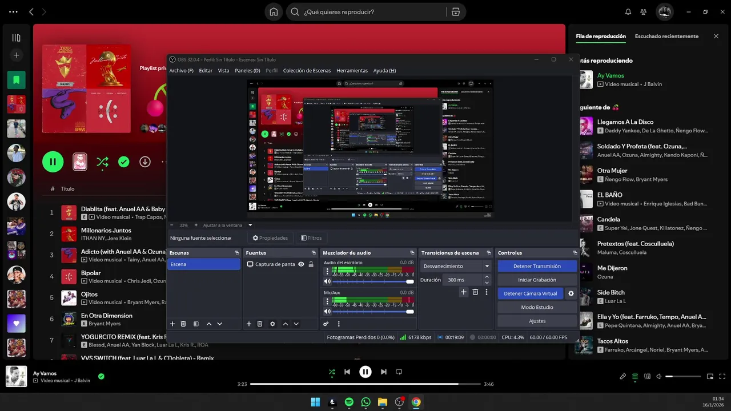Toggle Spotify queue view in playback bar
This screenshot has height=411, width=731.
[635, 376]
